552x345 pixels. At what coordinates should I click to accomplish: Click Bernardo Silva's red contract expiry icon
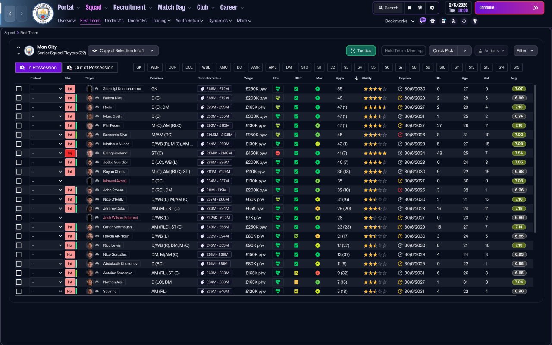pyautogui.click(x=400, y=135)
